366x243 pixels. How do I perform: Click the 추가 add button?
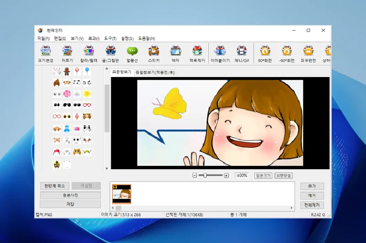pyautogui.click(x=312, y=186)
